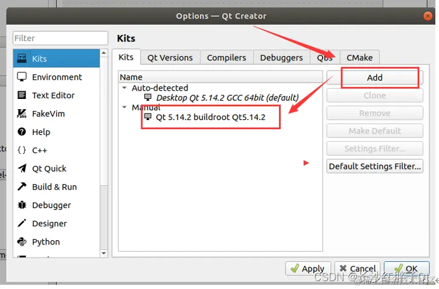The image size is (439, 289).
Task: Switch to the Kits tab
Action: point(126,57)
